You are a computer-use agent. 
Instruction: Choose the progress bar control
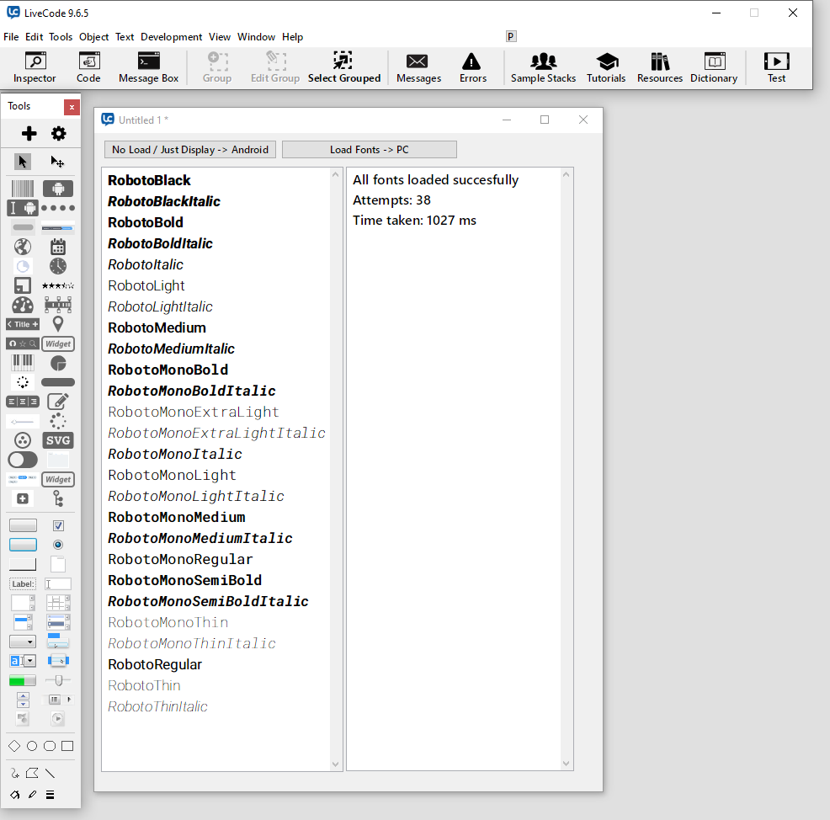23,681
